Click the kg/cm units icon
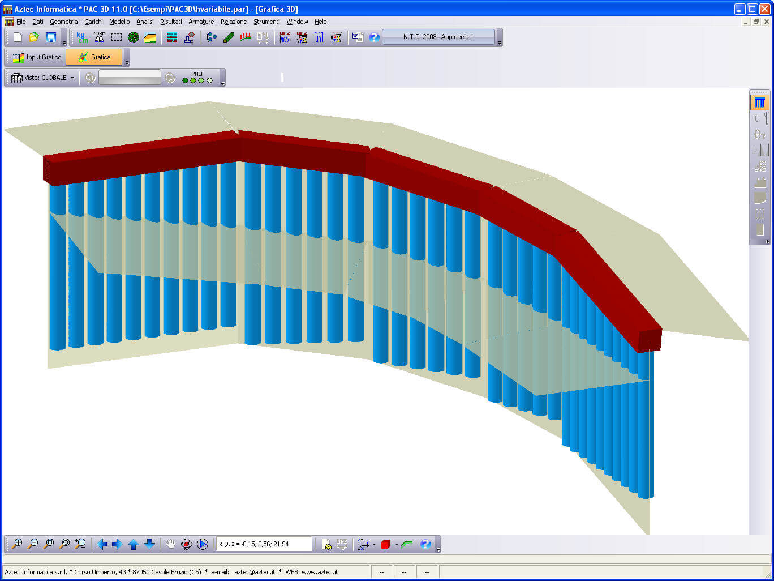 [83, 37]
